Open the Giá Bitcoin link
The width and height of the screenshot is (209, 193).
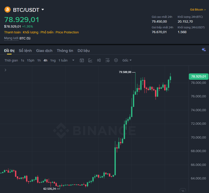pyautogui.click(x=198, y=10)
